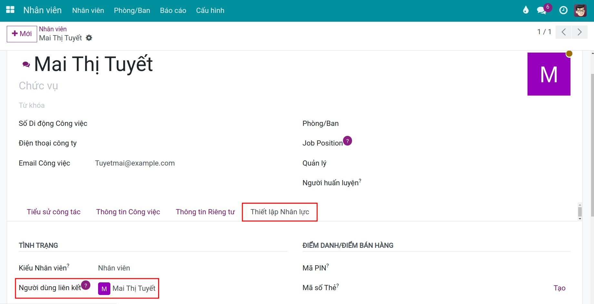Screen dimensions: 594x304
Task: Switch to Thông tin Công việc tab
Action: [x=128, y=212]
